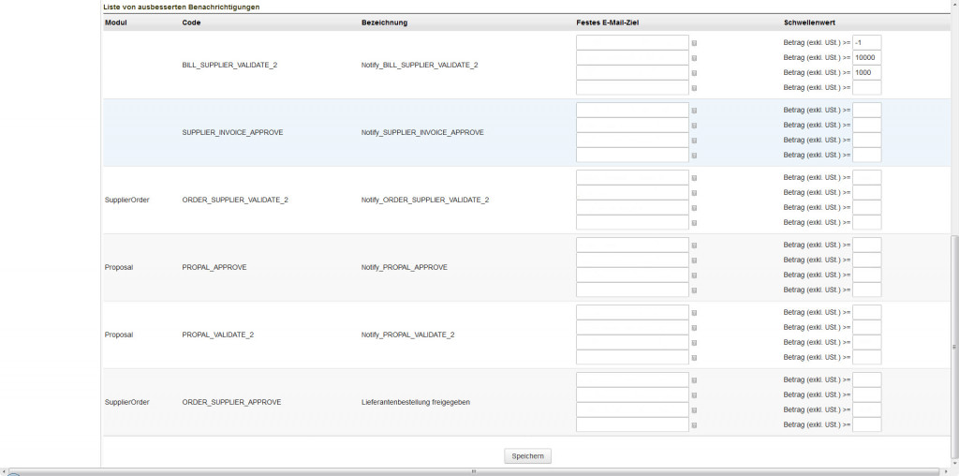The height and width of the screenshot is (476, 959).
Task: Click fourth help icon in PROPAL_APPROVE row
Action: point(694,290)
